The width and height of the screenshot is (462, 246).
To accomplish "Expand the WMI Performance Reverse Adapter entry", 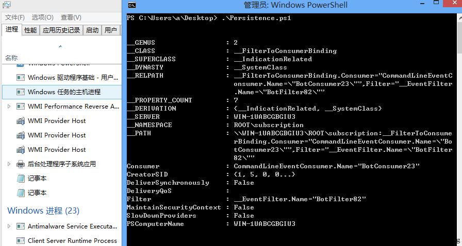I will (9, 106).
